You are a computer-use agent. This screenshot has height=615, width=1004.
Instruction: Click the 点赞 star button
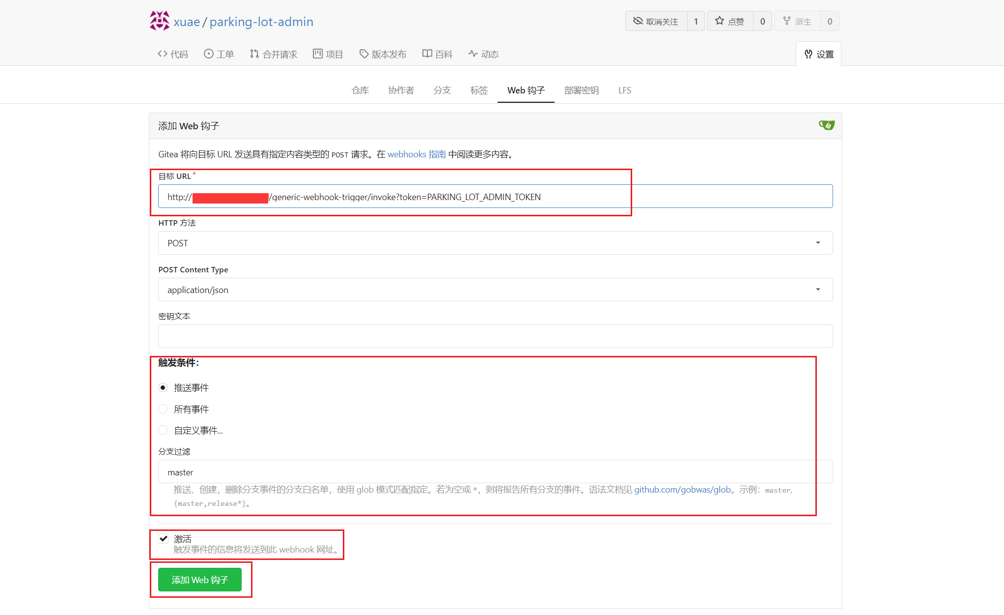point(730,21)
